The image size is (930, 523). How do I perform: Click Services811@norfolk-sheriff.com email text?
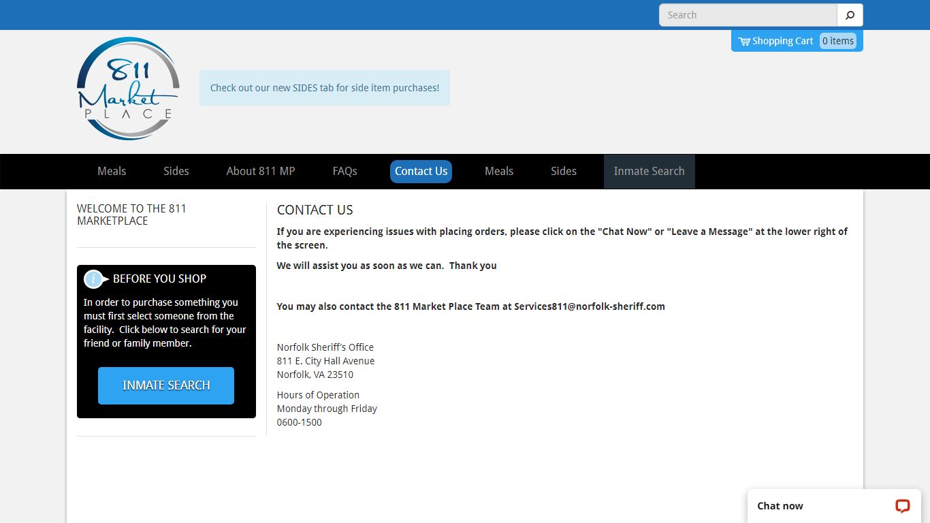click(590, 306)
